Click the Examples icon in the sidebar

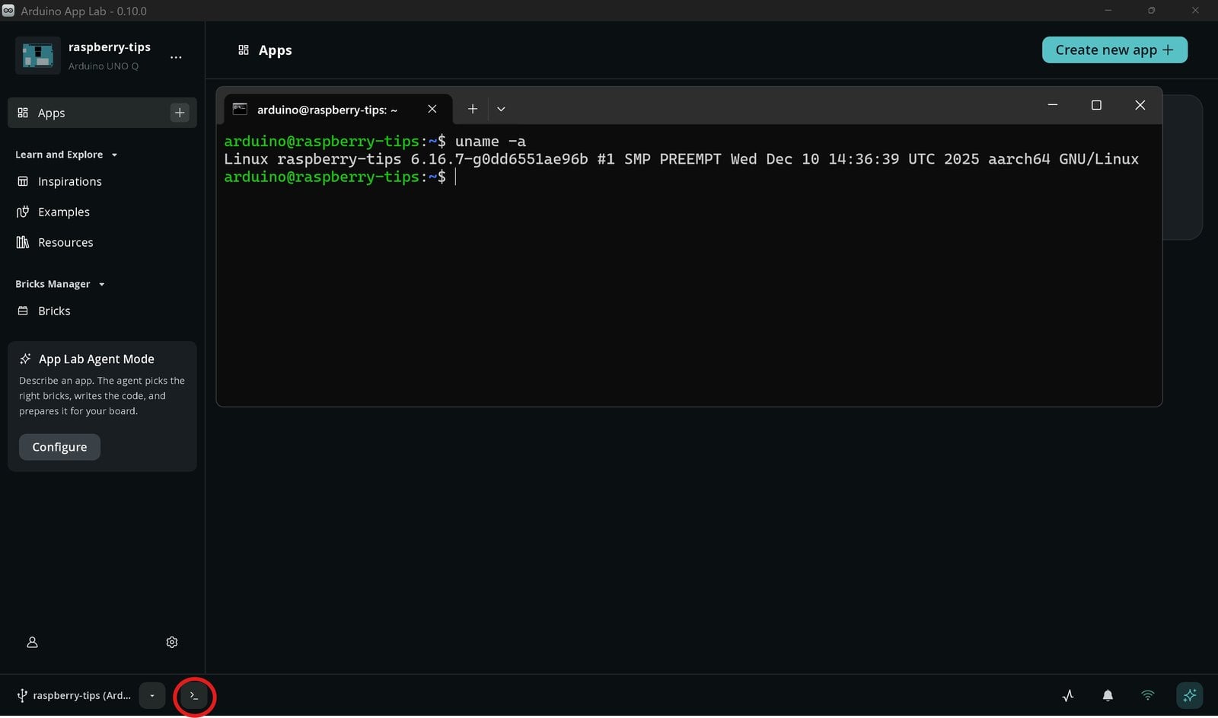click(23, 212)
